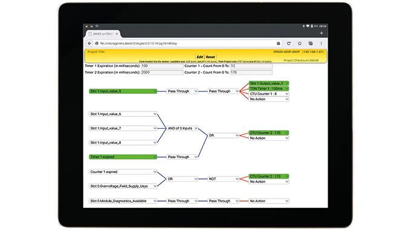Viewport: 411px width, 230px height.
Task: Open second Pass Through dropdown of Input_value_5 row
Action: (223, 91)
